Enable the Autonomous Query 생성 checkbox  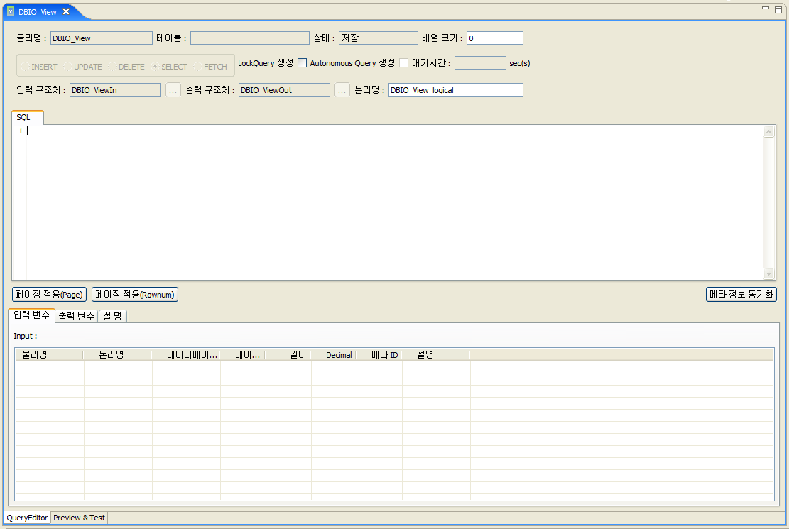[x=403, y=63]
